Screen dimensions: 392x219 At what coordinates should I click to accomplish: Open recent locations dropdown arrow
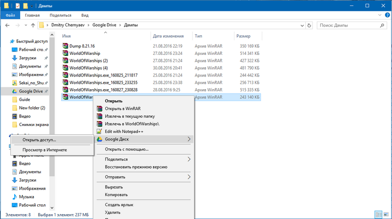pos(26,25)
